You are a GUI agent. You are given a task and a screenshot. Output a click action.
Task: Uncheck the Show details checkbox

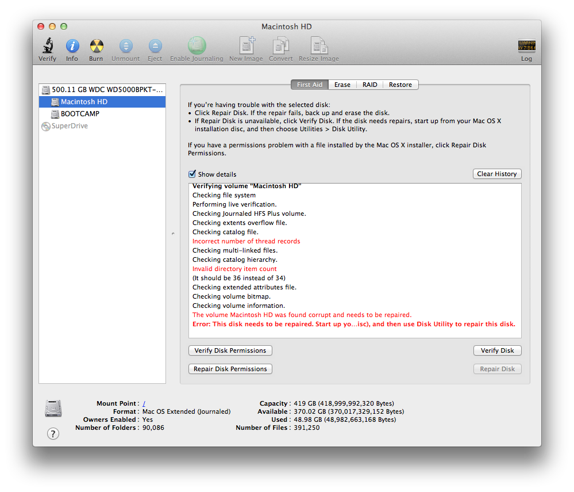[192, 174]
